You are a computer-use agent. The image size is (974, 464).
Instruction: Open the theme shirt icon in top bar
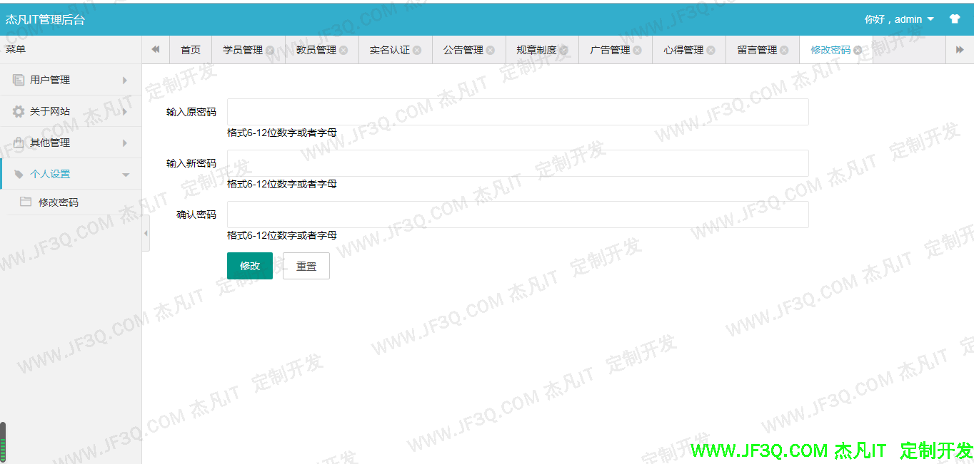click(955, 19)
